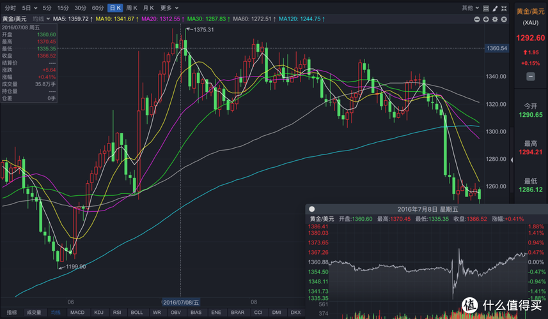Open the 更多 dropdown menu
Image resolution: width=548 pixels, height=319 pixels.
point(168,8)
